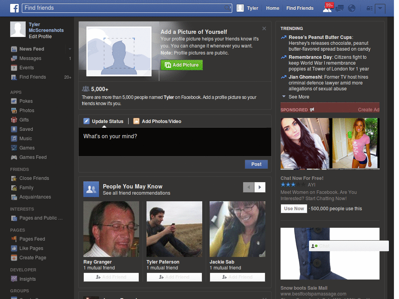The height and width of the screenshot is (299, 399).
Task: Show next people suggestions arrow
Action: coord(260,187)
